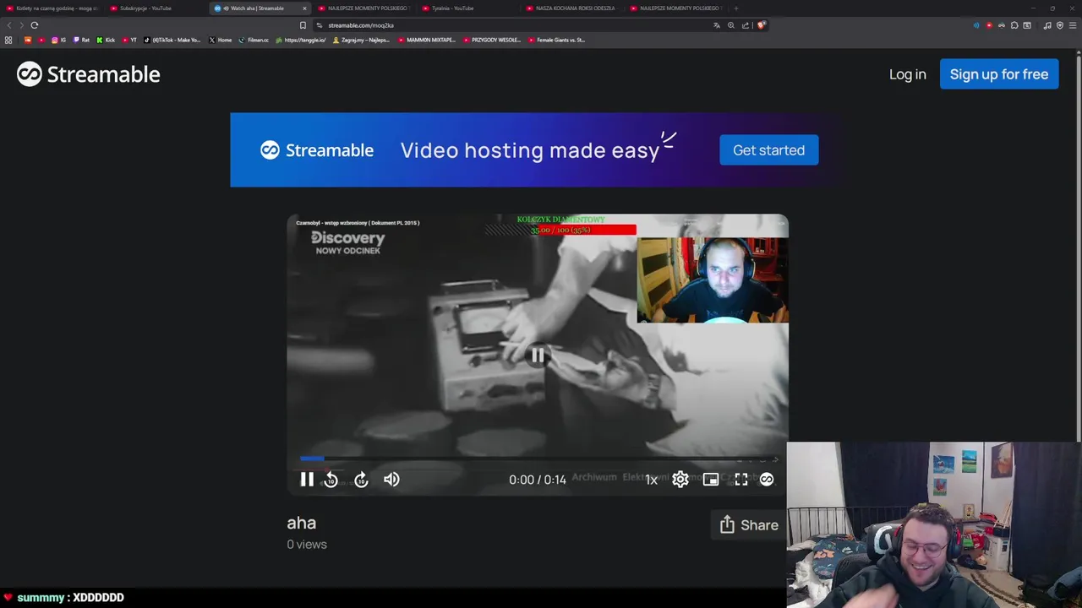1082x608 pixels.
Task: Open the TikTok - Make Yo... bookmark
Action: [x=172, y=40]
